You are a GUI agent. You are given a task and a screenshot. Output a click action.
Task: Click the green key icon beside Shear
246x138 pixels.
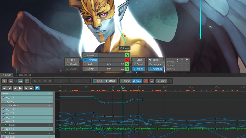coord(127,69)
